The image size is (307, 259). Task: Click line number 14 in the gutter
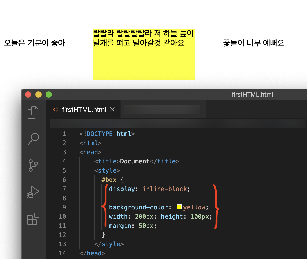click(x=63, y=253)
